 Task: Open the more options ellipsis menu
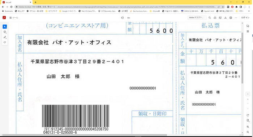[x=236, y=18]
